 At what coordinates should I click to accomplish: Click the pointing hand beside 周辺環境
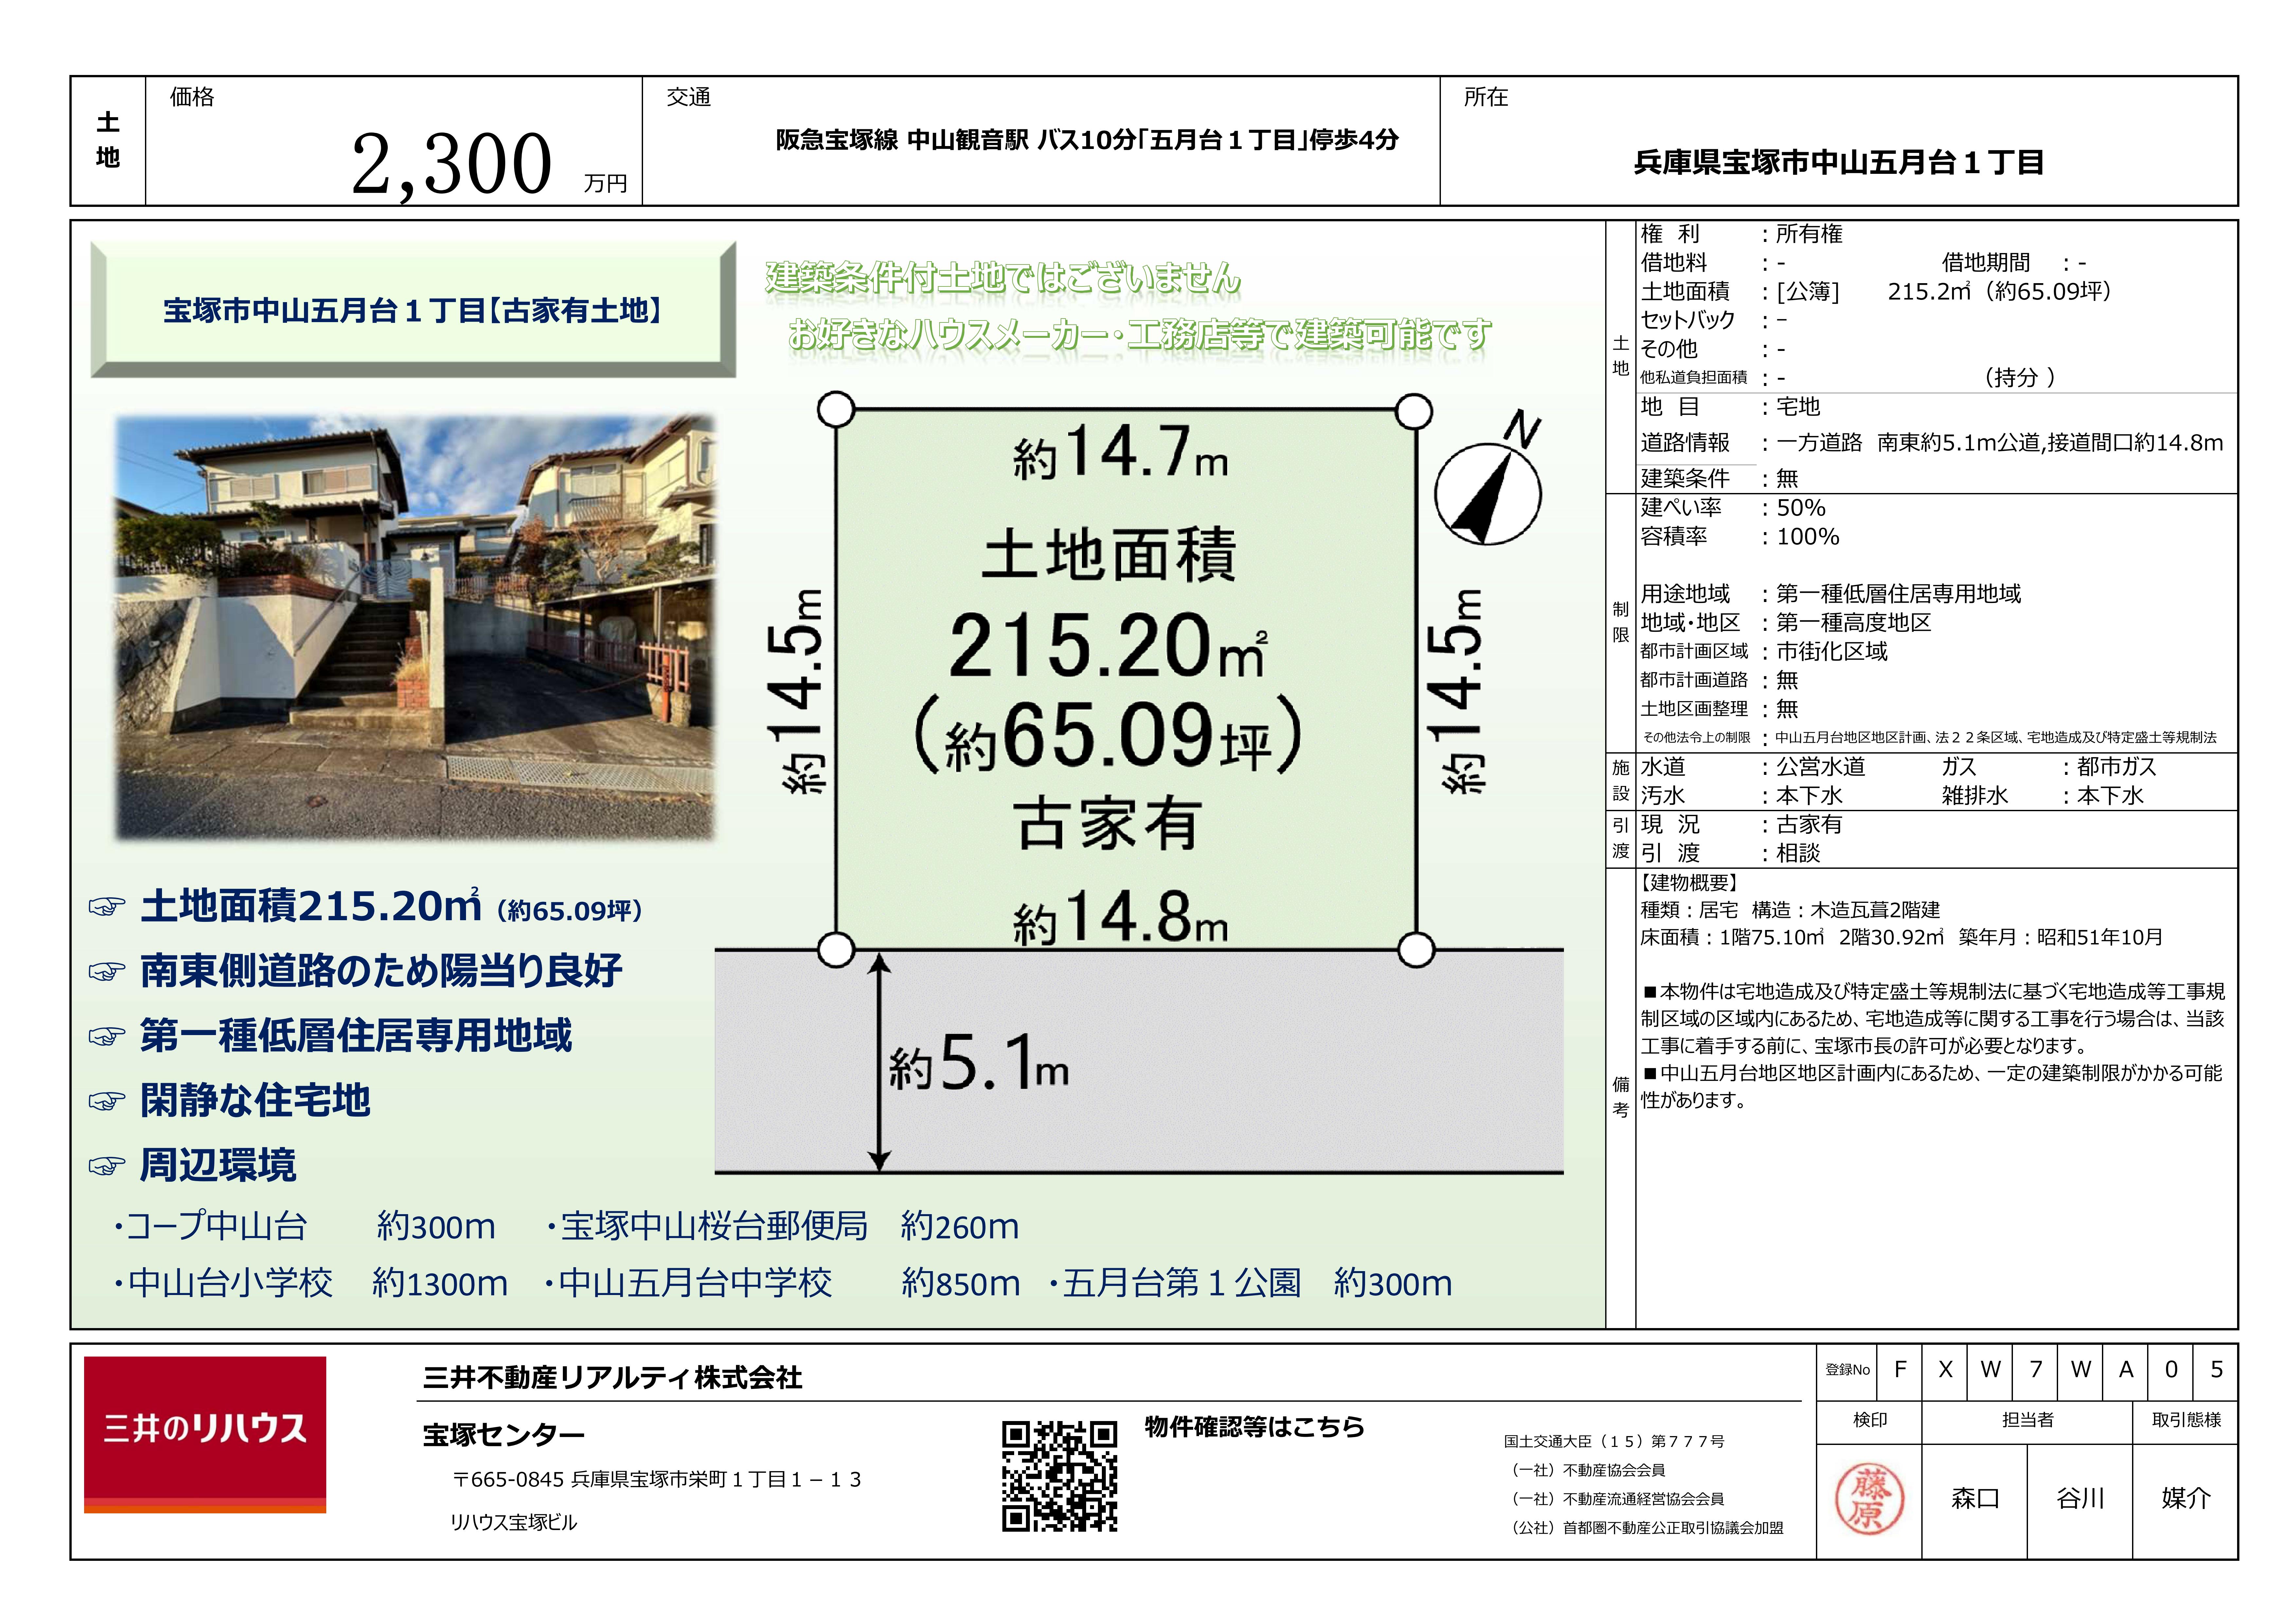point(107,1166)
